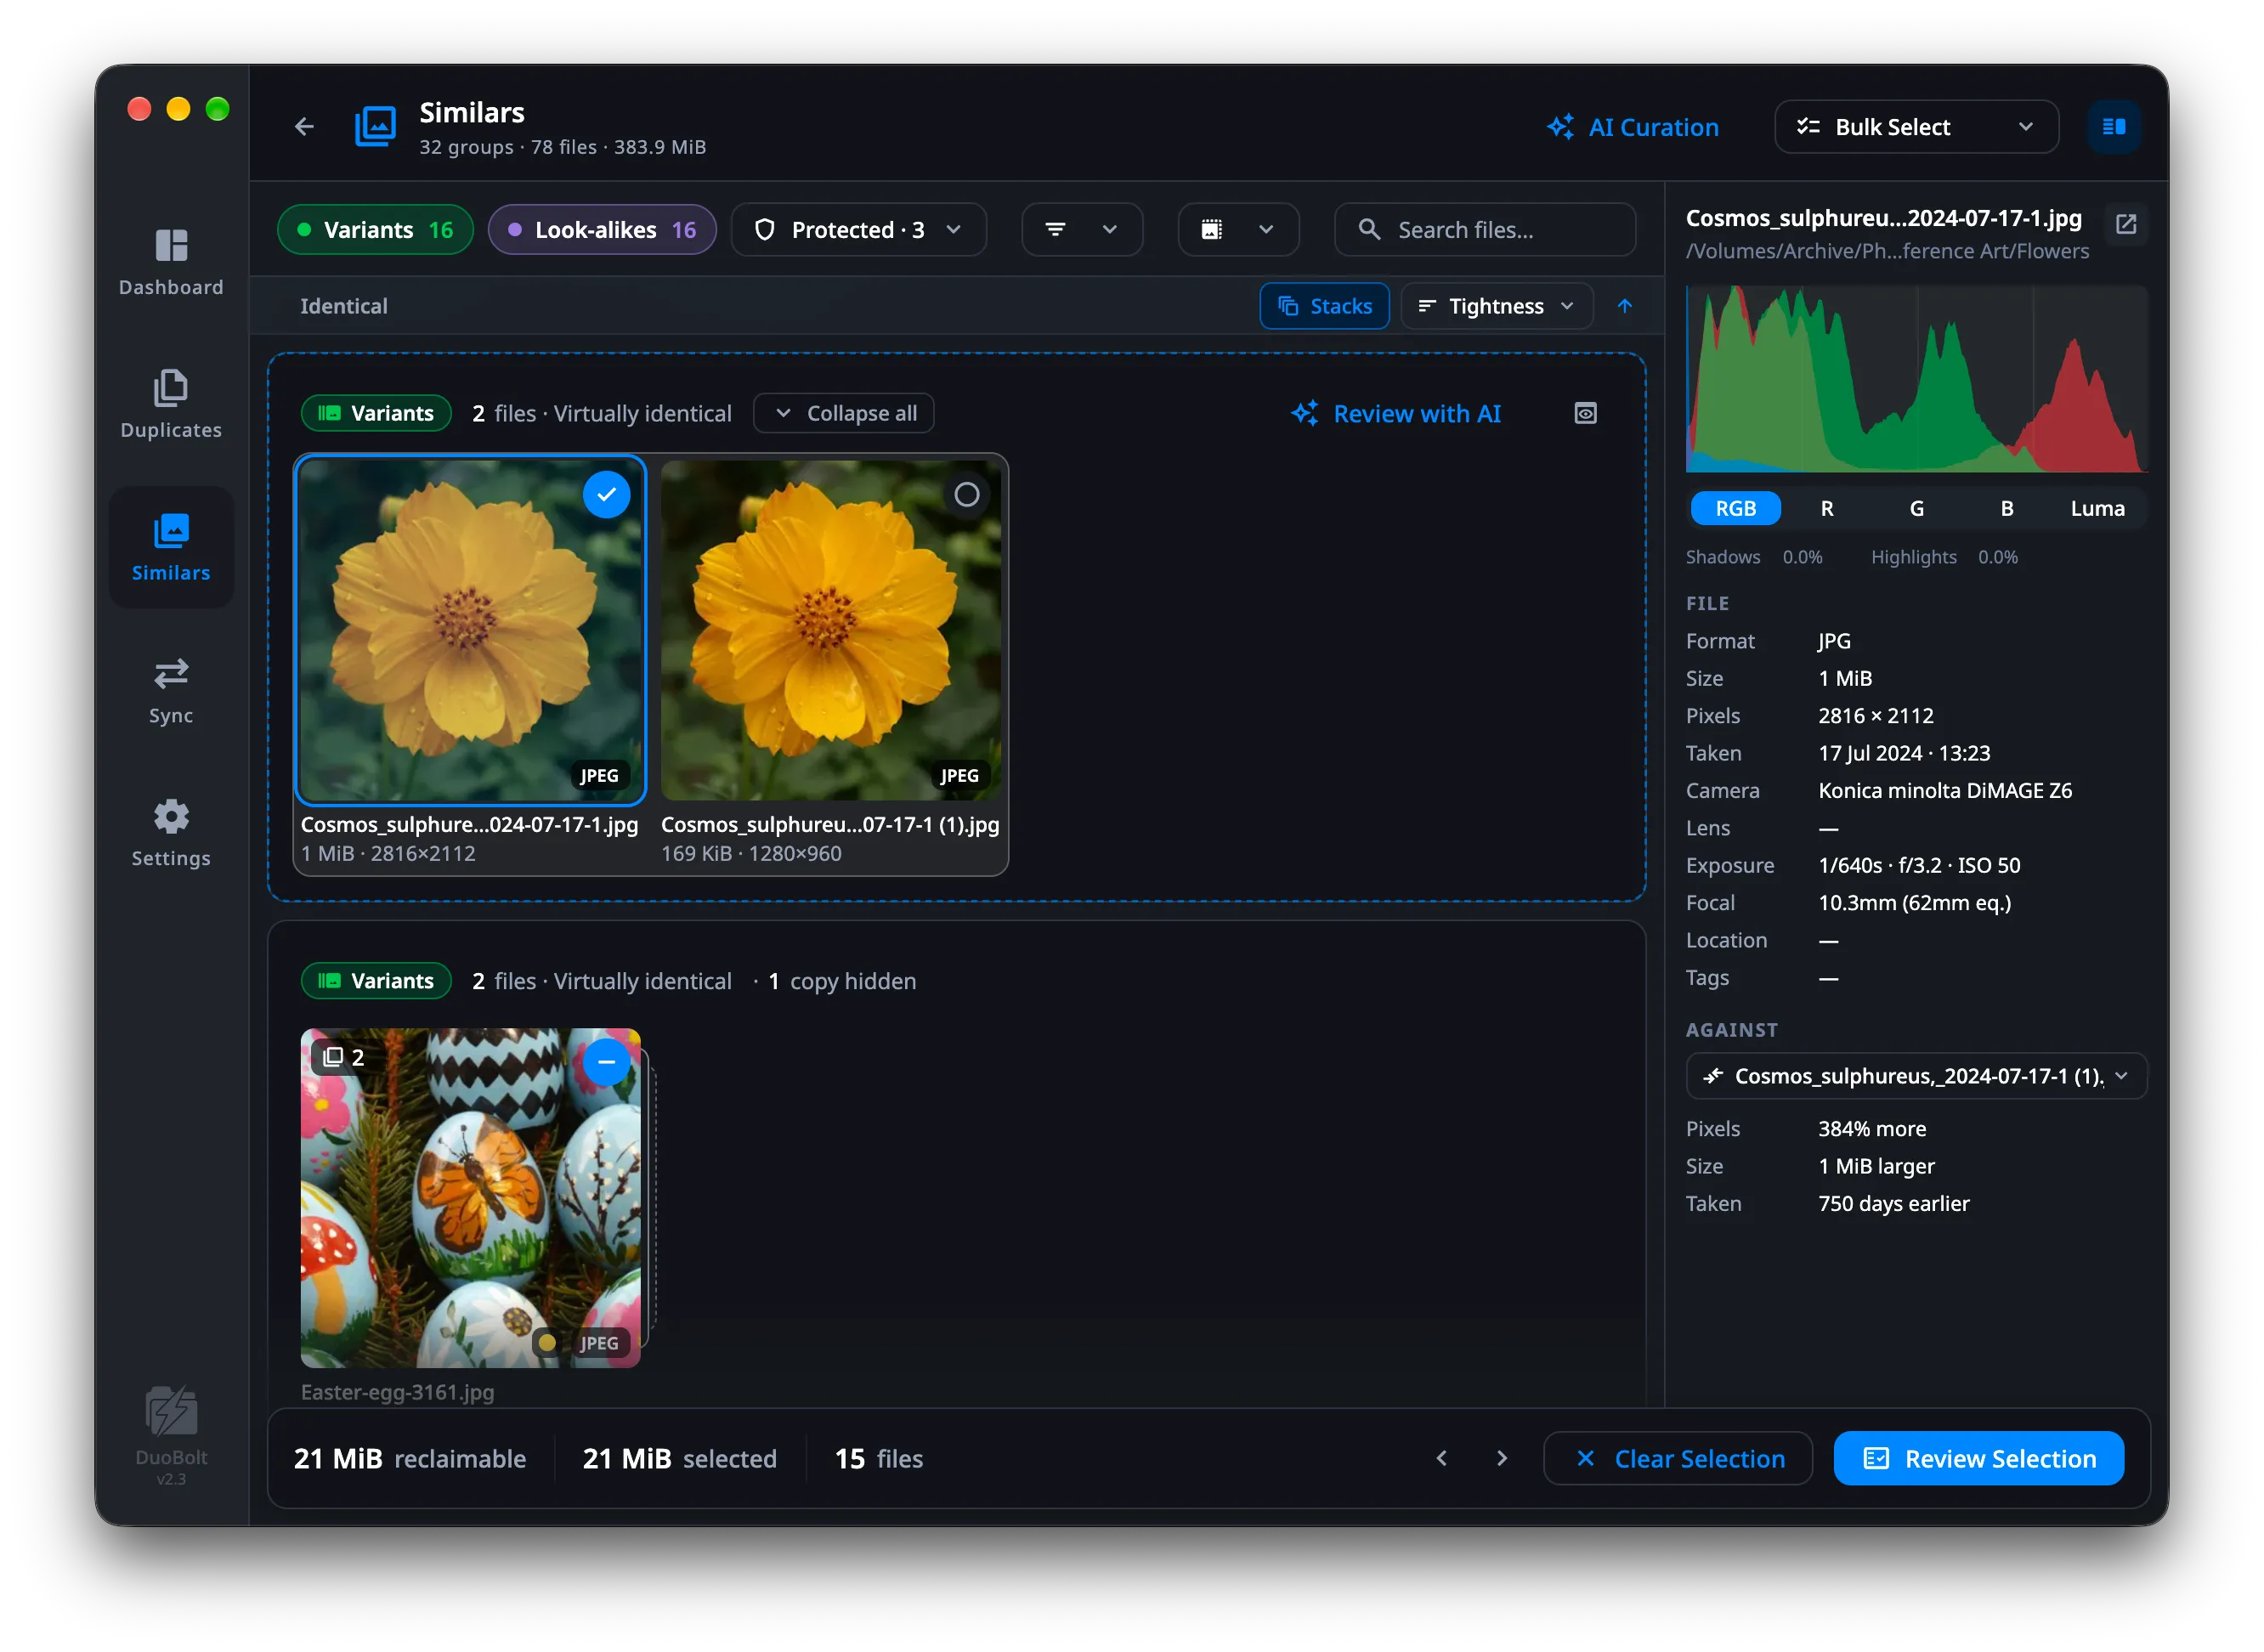Image resolution: width=2264 pixels, height=1652 pixels.
Task: Reverse sort order with the up arrow
Action: click(1624, 306)
